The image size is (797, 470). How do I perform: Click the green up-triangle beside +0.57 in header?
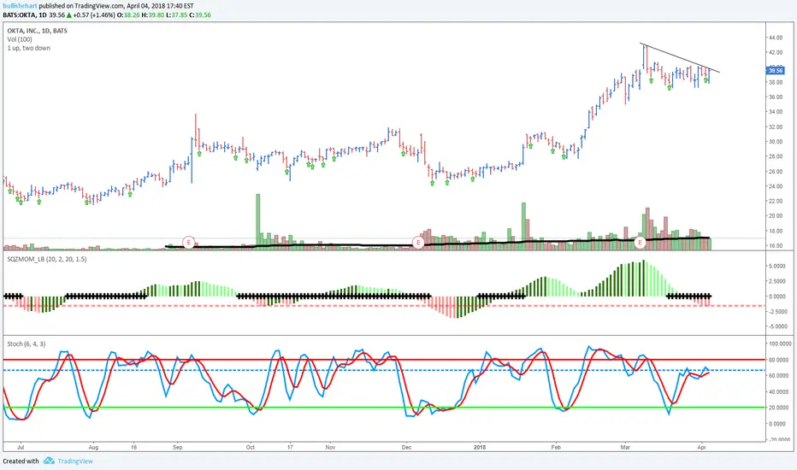tap(69, 15)
